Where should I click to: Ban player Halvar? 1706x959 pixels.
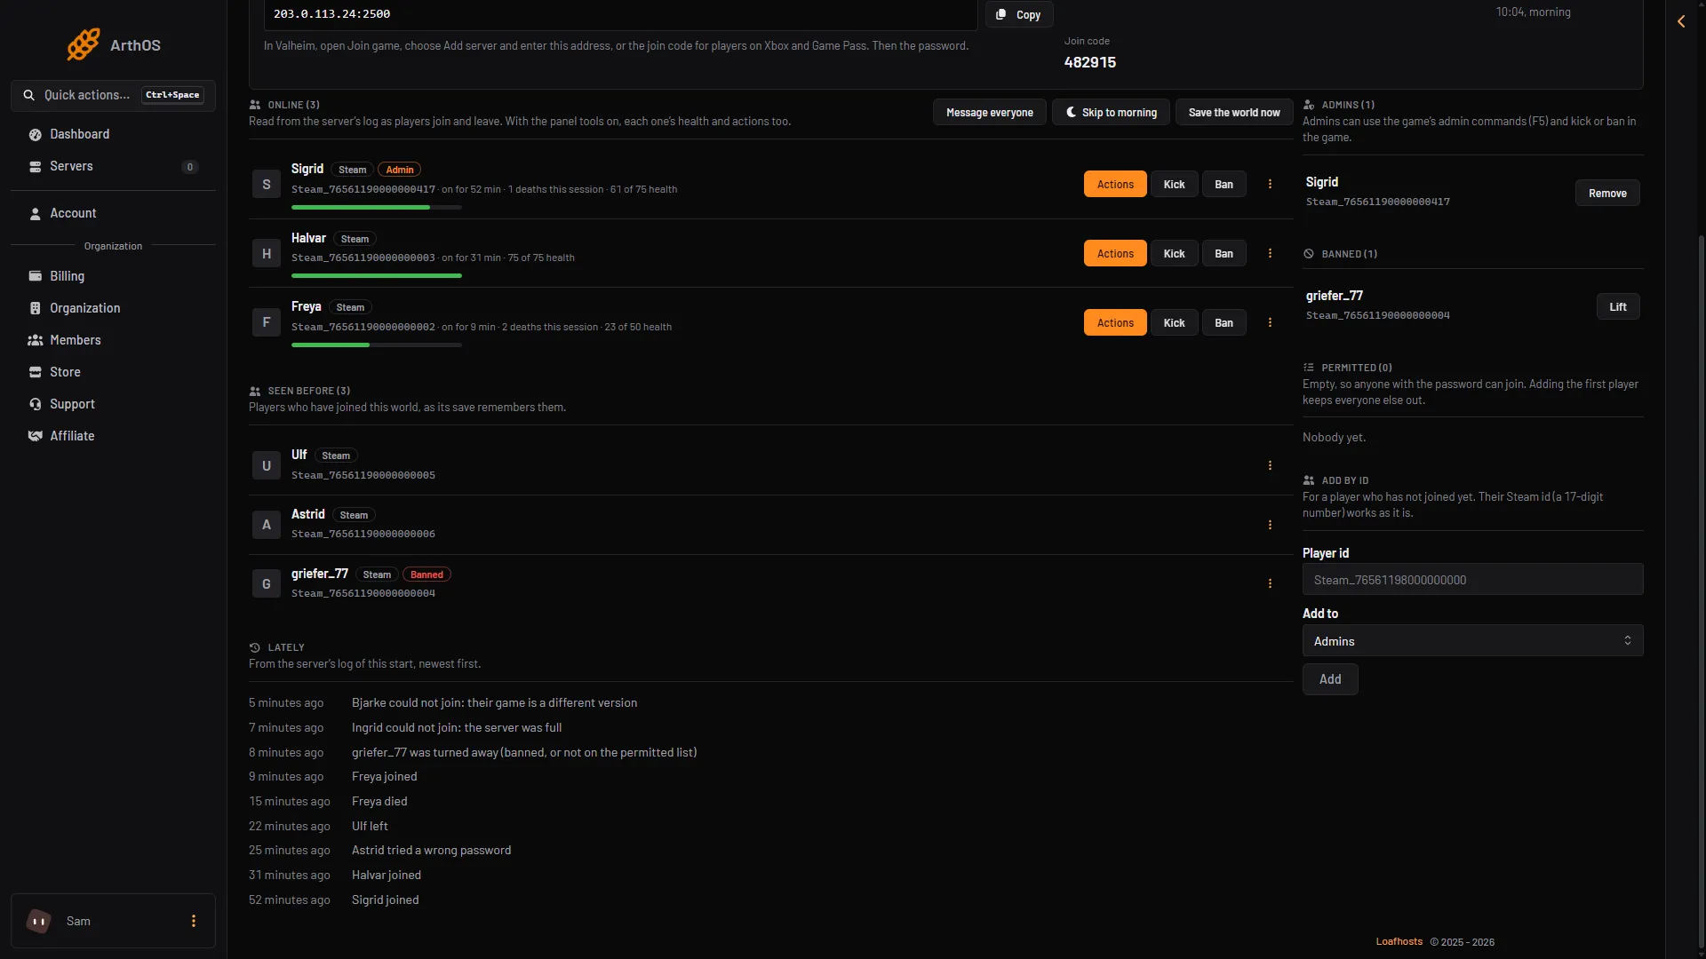coord(1224,254)
